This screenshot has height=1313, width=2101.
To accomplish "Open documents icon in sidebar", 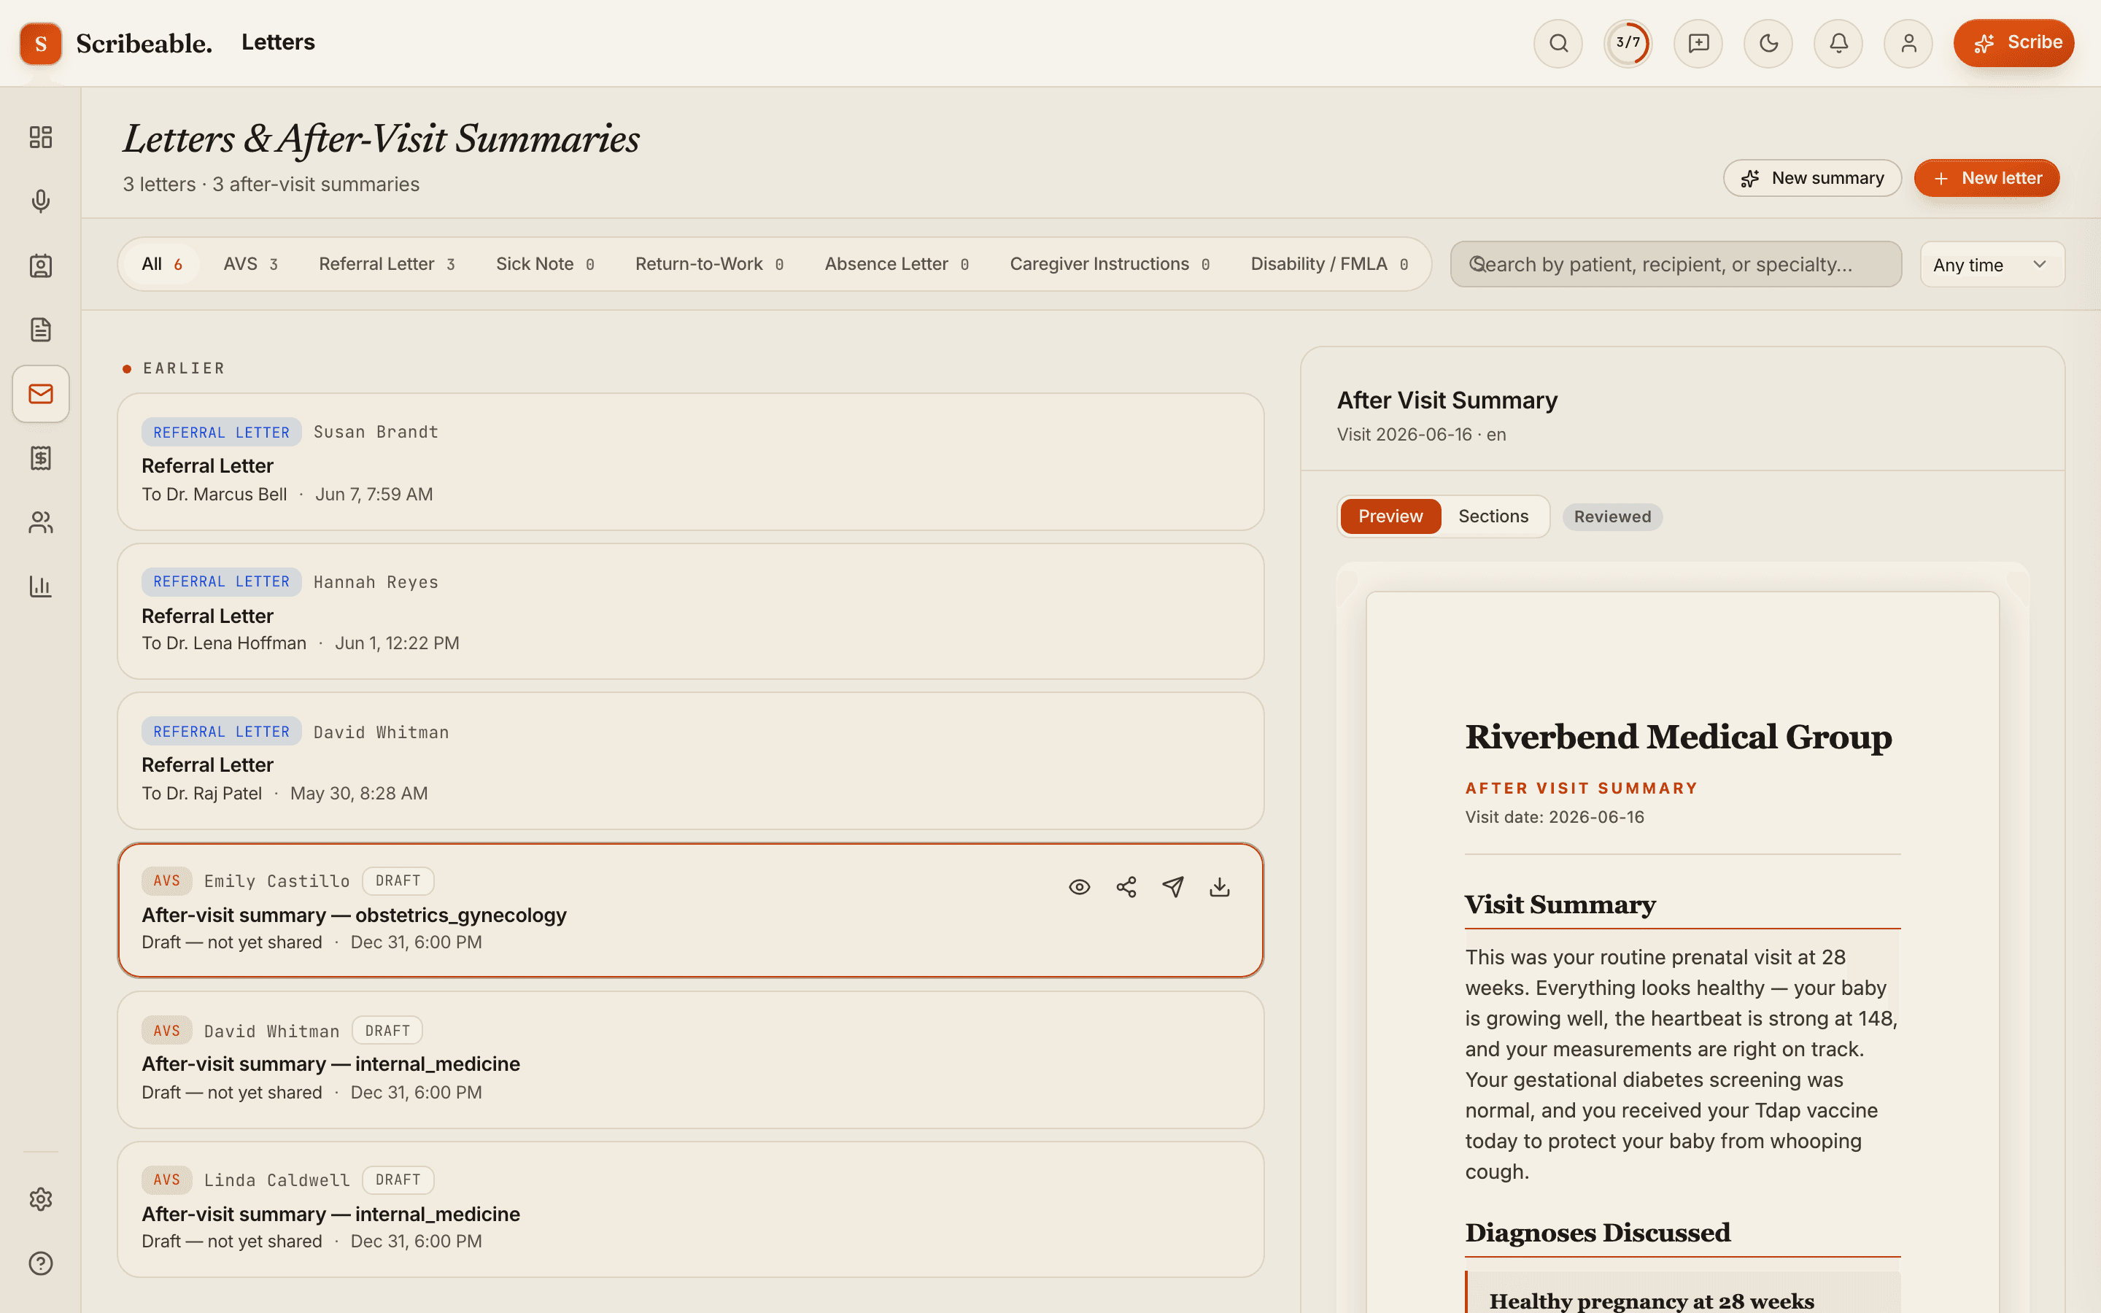I will (41, 330).
